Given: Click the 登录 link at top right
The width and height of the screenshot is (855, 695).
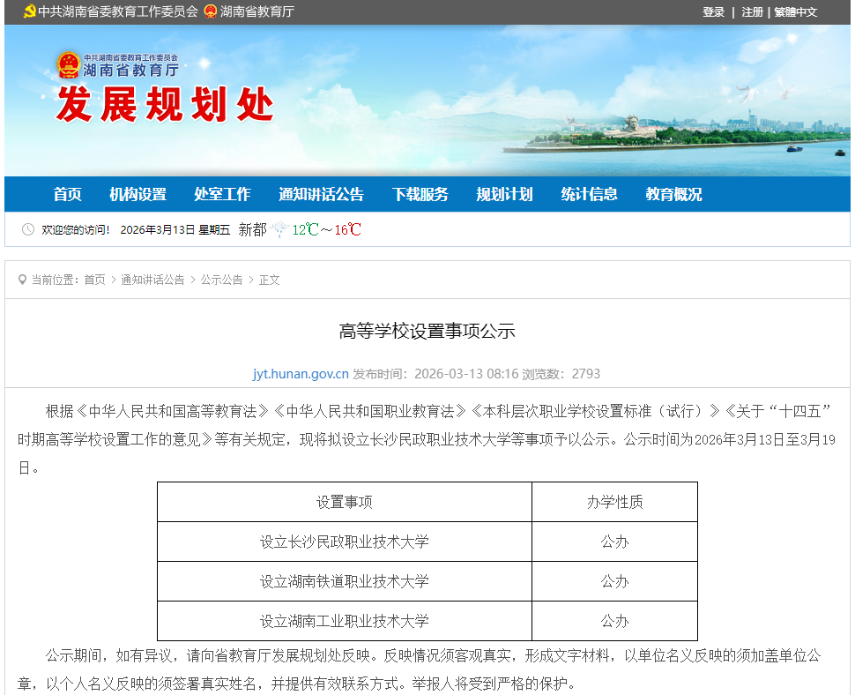Looking at the screenshot, I should pos(713,12).
